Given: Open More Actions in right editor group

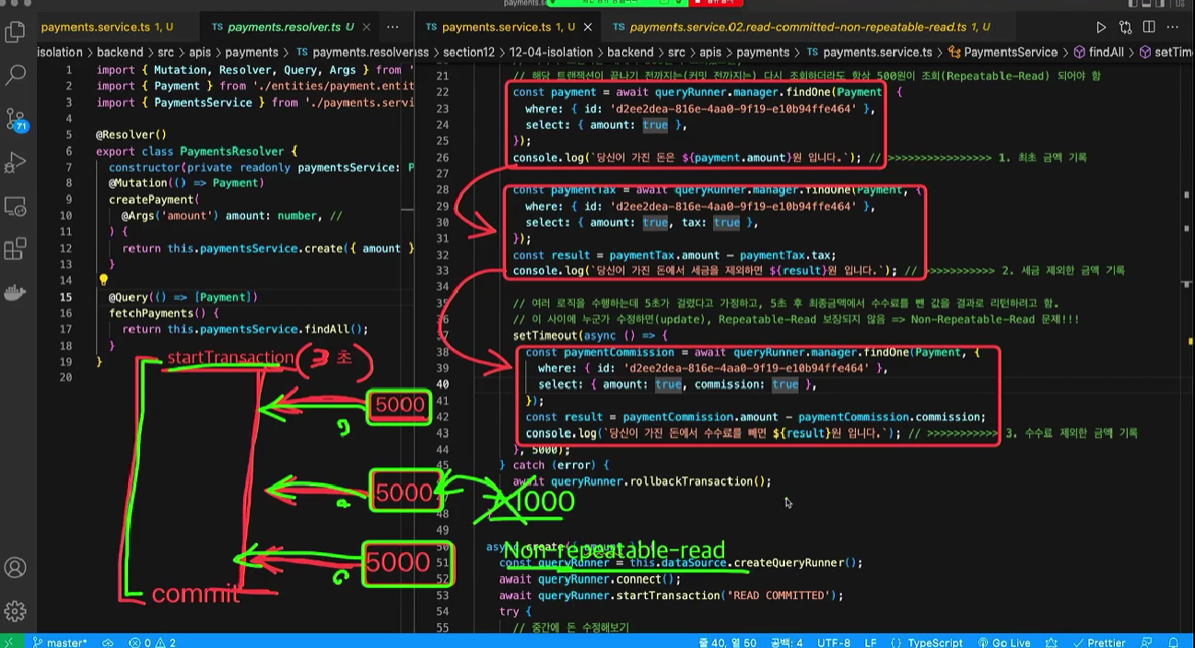Looking at the screenshot, I should pyautogui.click(x=1173, y=28).
